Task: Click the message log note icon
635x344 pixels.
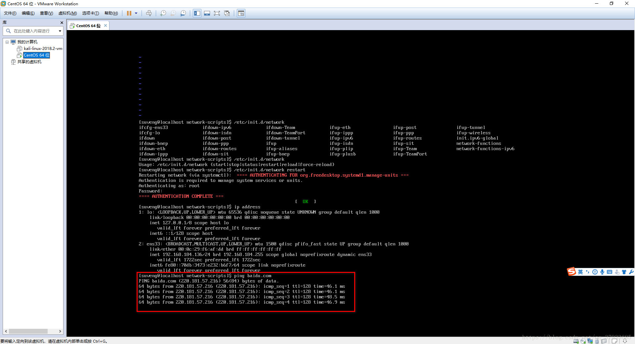Action: [x=614, y=341]
